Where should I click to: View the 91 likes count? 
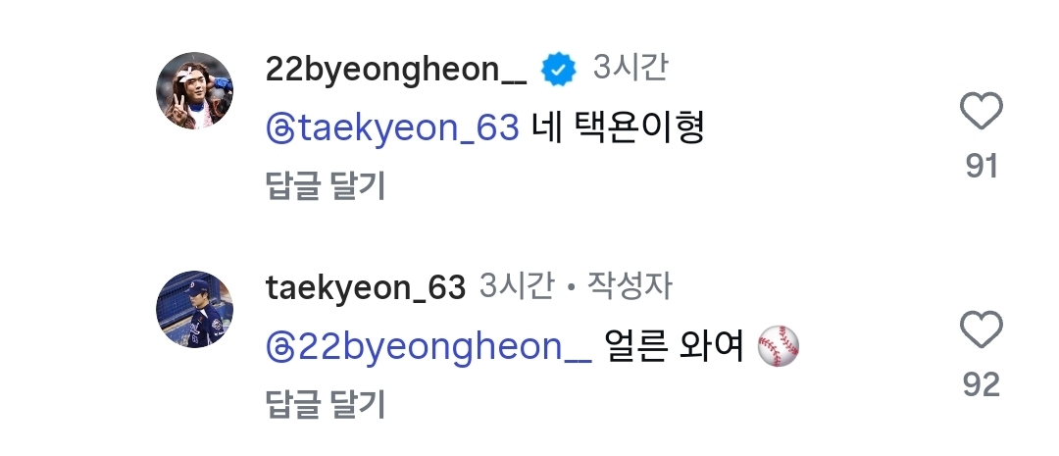[x=982, y=166]
